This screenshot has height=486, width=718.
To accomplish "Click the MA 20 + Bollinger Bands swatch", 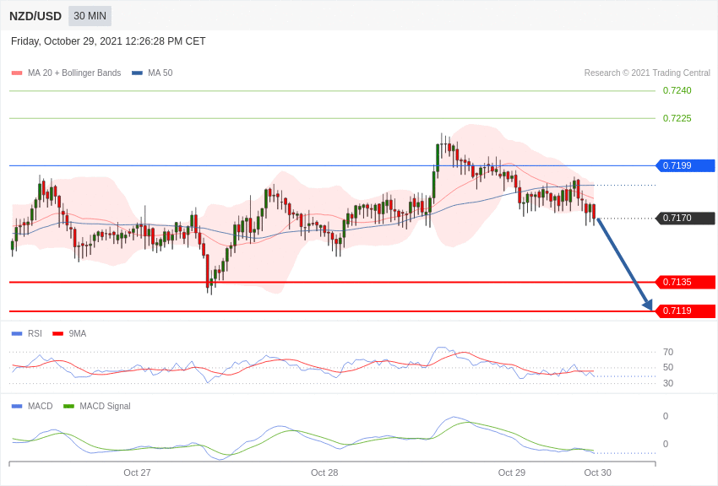I will click(17, 73).
